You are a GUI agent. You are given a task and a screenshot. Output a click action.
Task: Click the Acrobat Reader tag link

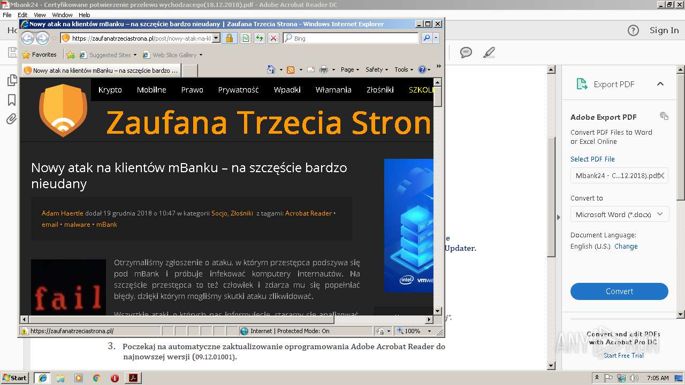[x=308, y=213]
